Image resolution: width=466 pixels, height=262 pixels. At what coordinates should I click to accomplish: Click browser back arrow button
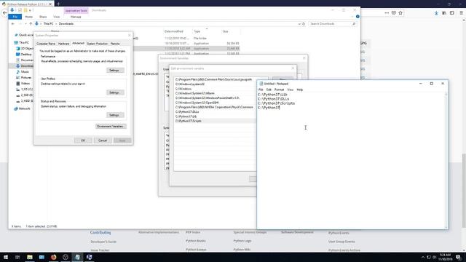click(4, 13)
